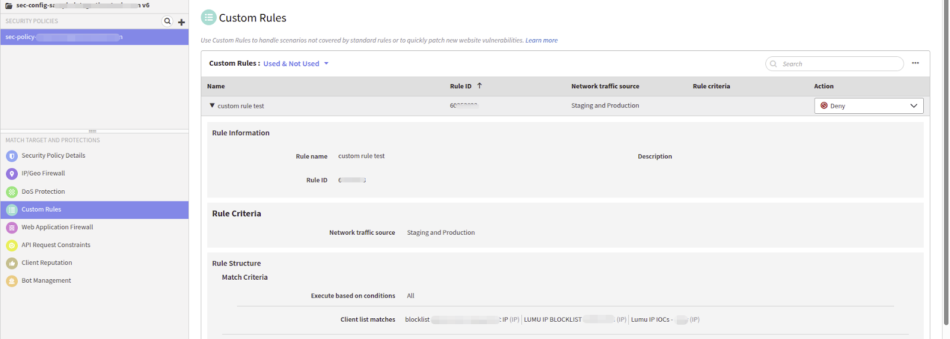
Task: Open the Deny action dropdown
Action: pos(868,106)
